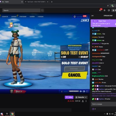Click the yellow CANCEL button in stream
116x116 pixels.
(75, 75)
